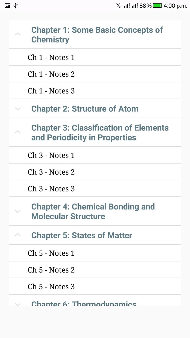
Task: Select Chapter 2: Structure of Atom heading
Action: [85, 109]
